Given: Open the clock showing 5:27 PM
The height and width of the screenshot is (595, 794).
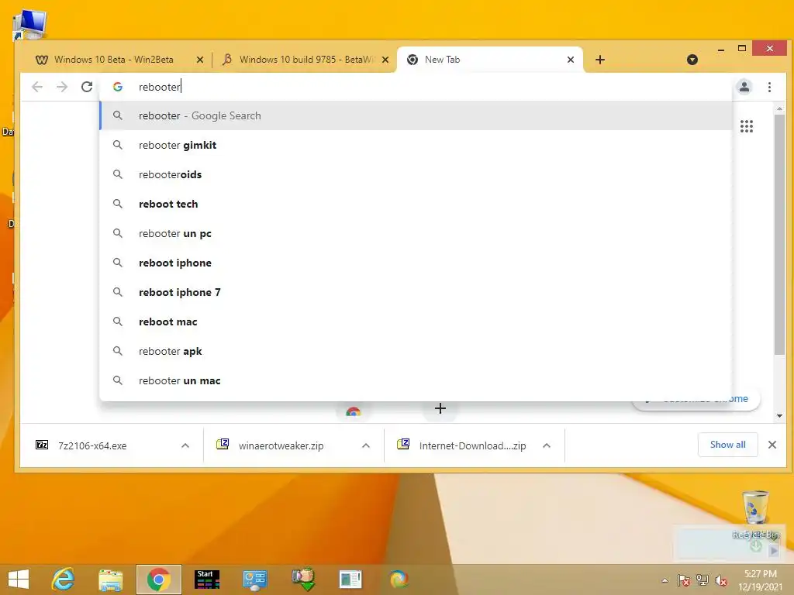Looking at the screenshot, I should coord(760,580).
